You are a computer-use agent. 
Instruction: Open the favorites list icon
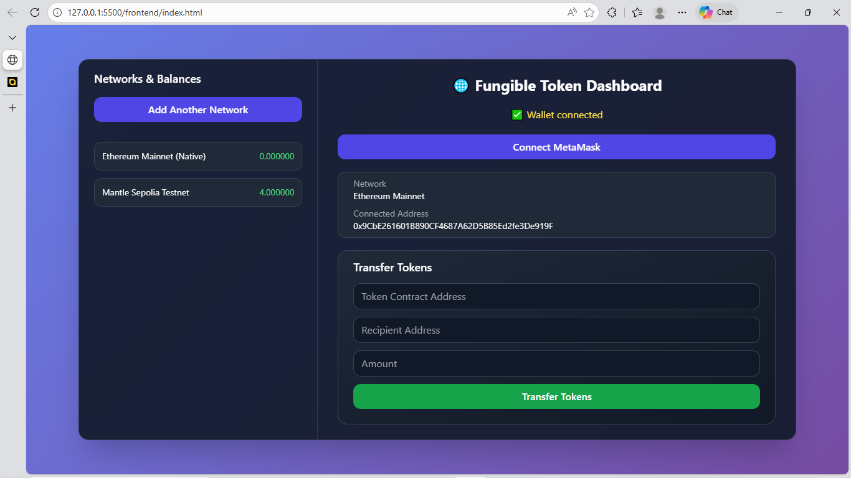637,12
